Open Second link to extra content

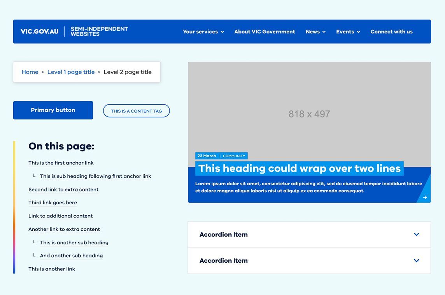tap(63, 190)
